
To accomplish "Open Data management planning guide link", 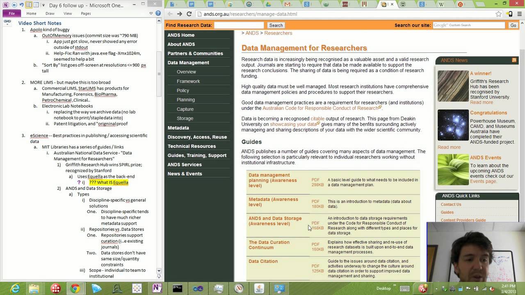I will coord(272,180).
